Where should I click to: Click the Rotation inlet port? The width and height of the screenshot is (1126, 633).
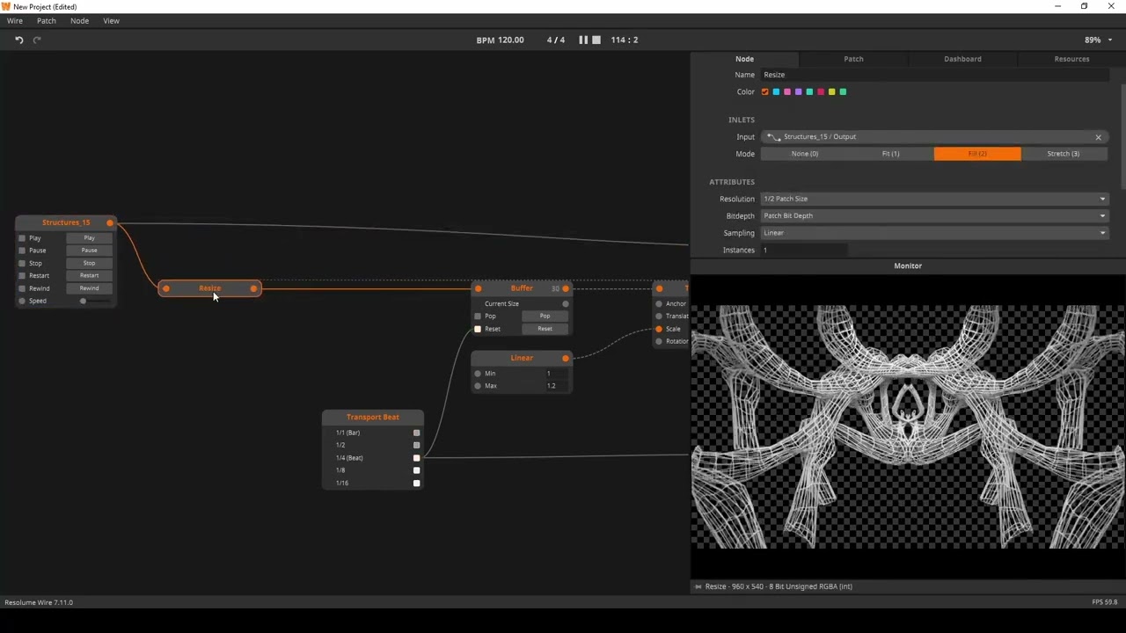point(659,341)
